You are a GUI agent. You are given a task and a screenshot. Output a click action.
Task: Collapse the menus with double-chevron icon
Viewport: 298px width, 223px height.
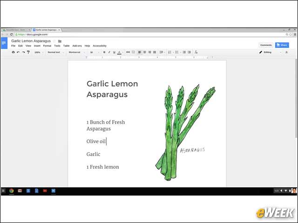(287, 52)
